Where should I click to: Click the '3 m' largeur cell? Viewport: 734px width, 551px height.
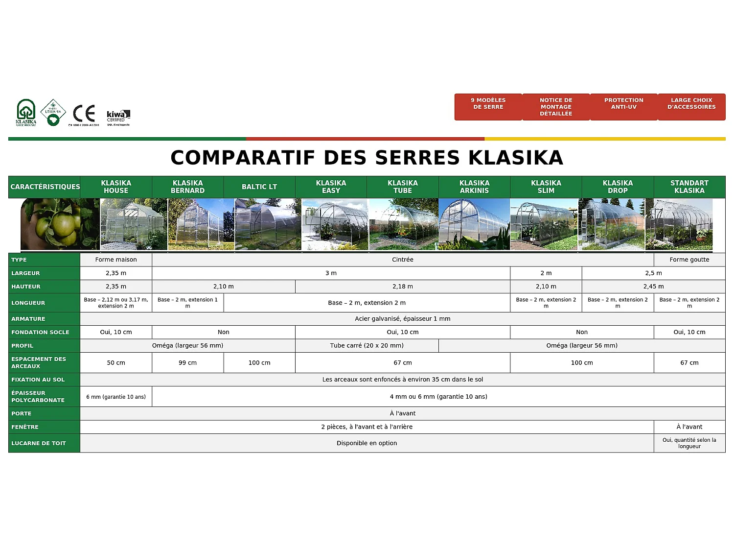coord(331,273)
